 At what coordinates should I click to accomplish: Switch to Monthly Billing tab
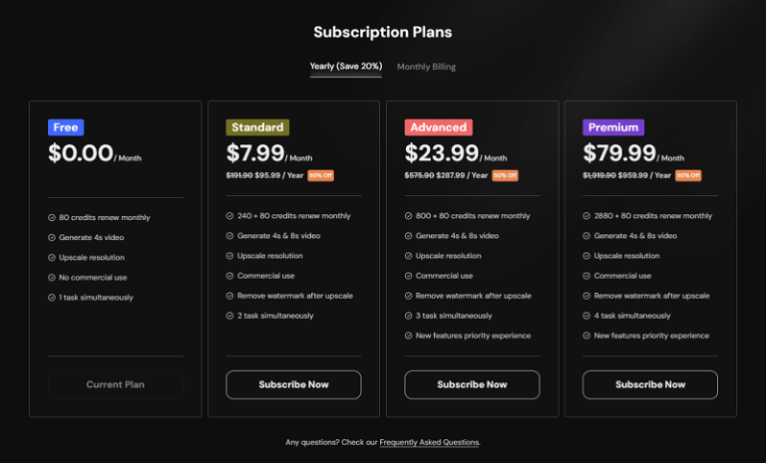[x=426, y=67]
